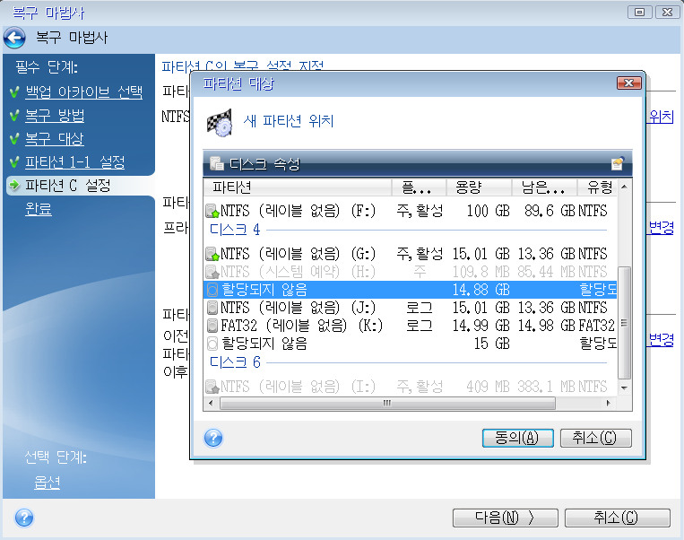Click the 디스크 속성 toolbar icon

pos(215,164)
